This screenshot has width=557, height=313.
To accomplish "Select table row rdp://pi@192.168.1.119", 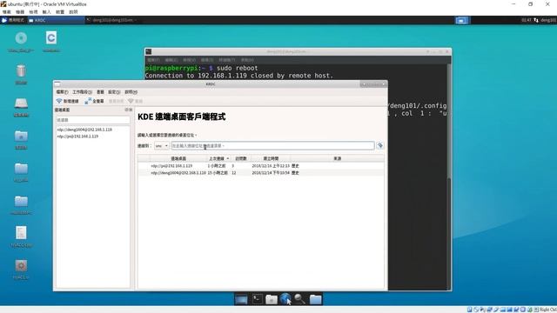I will pos(261,166).
